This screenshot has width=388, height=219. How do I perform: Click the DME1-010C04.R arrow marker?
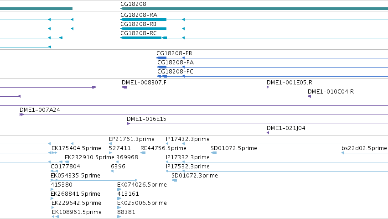coord(309,96)
